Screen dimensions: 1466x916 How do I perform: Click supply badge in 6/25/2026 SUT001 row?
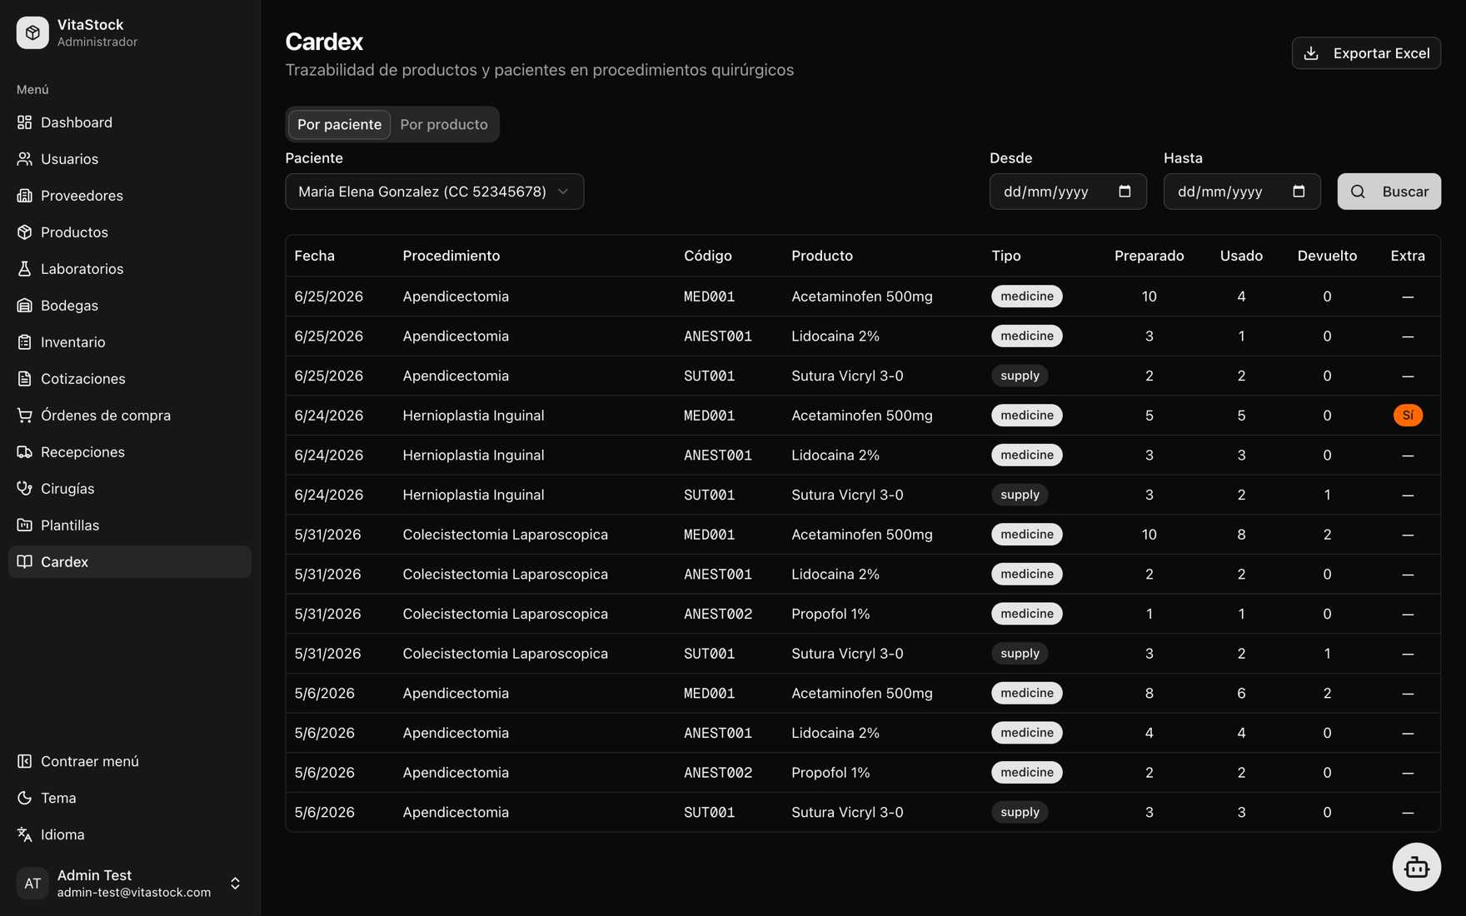pos(1020,376)
